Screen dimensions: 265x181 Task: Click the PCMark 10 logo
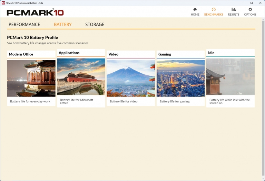[x=35, y=13]
